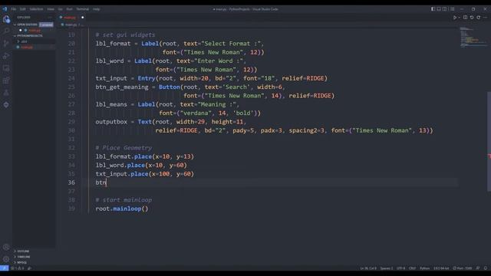491x276 pixels.
Task: Open the errors and warnings status item
Action: tap(18, 268)
